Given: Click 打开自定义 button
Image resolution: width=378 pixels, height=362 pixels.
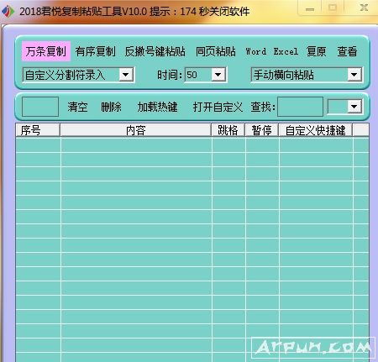Looking at the screenshot, I should [218, 107].
